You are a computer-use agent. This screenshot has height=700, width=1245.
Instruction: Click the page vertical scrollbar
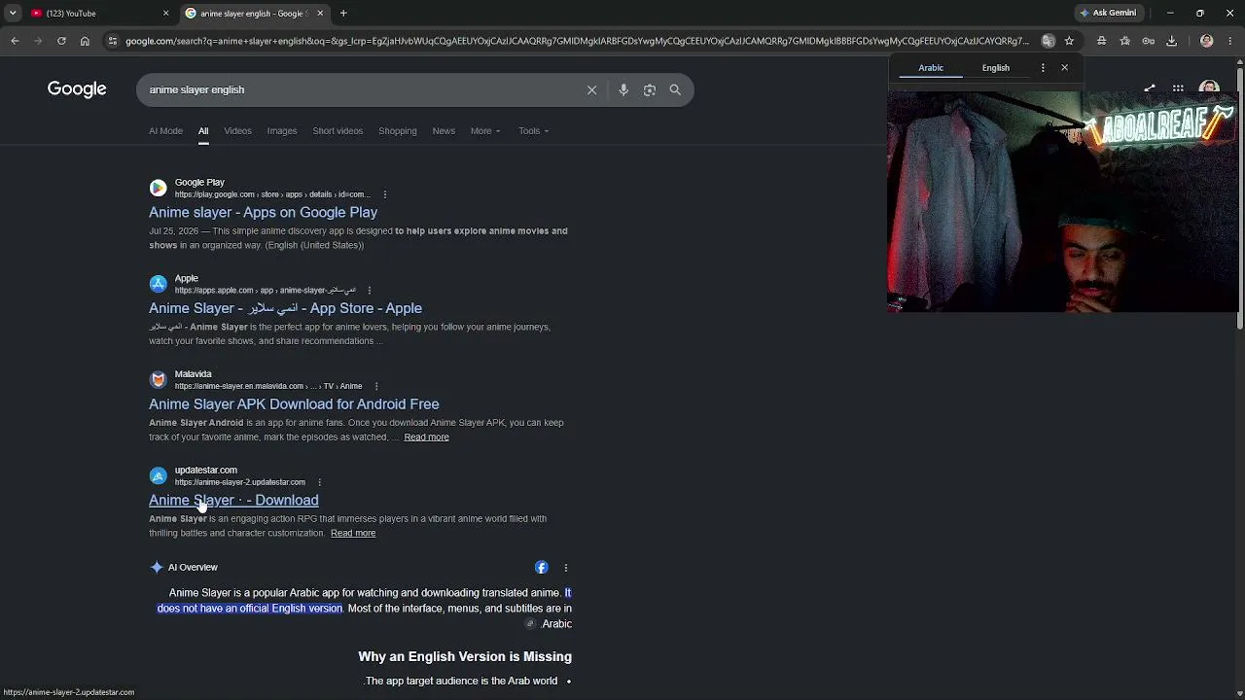(x=1240, y=199)
